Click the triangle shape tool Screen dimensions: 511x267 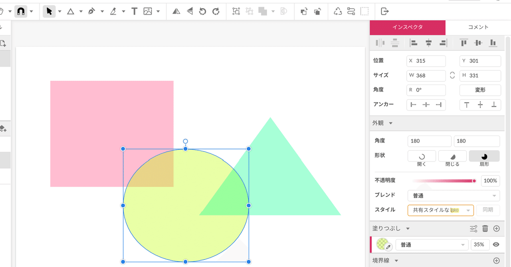[x=71, y=12]
